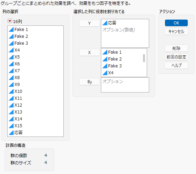Select column X12 in the list
Screen dimensions: 196x174
tap(35, 105)
